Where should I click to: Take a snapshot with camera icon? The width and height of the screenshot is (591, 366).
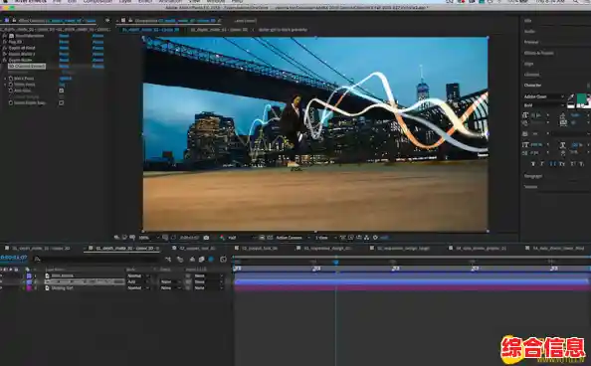(206, 238)
